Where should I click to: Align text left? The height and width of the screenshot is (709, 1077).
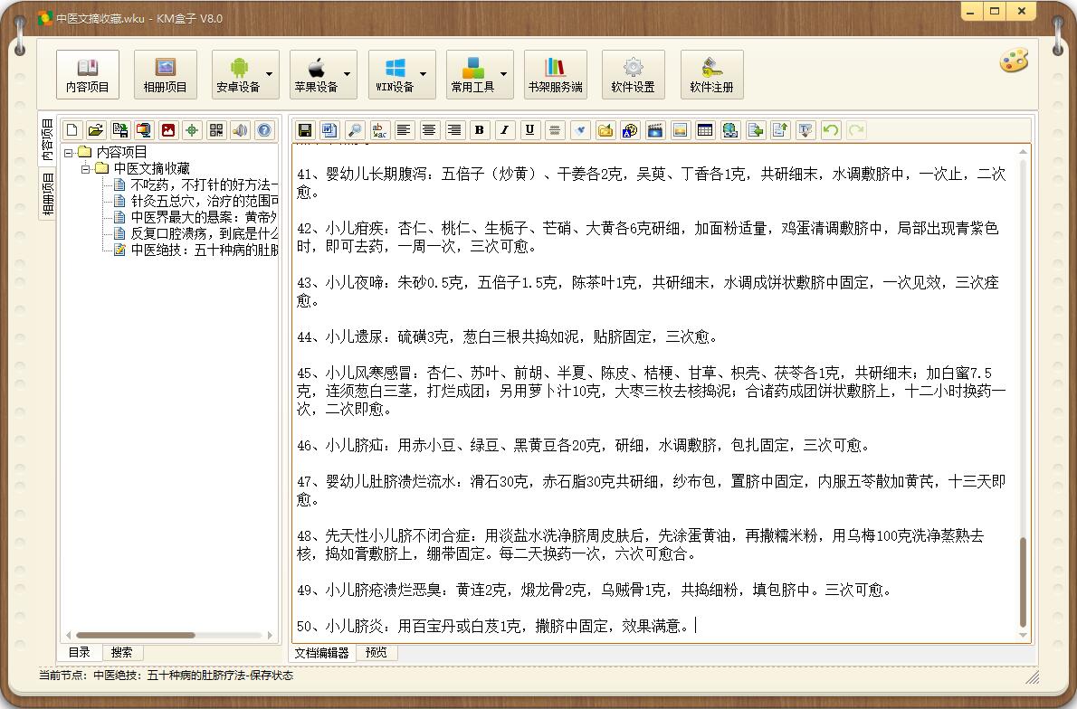[x=405, y=129]
